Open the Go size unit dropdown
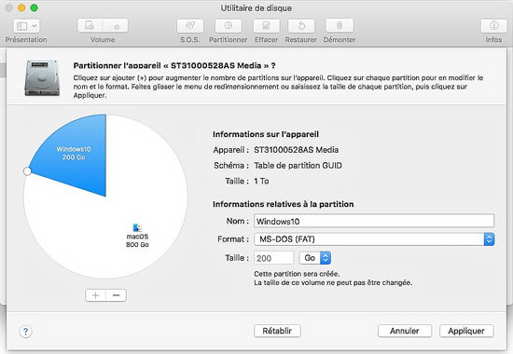The width and height of the screenshot is (513, 354). point(314,258)
